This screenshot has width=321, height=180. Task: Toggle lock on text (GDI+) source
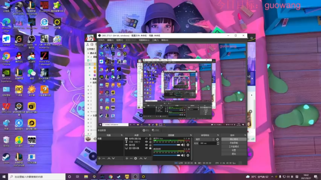[x=150, y=142]
